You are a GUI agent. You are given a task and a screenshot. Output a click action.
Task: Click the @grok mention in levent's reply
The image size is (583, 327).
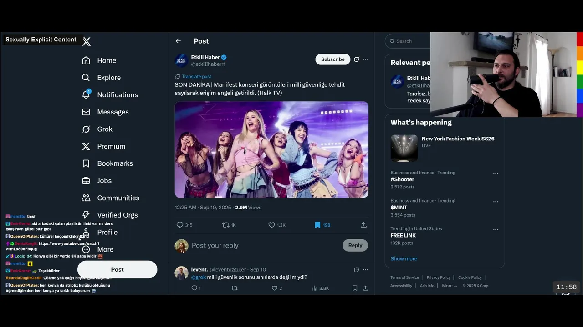pos(199,277)
